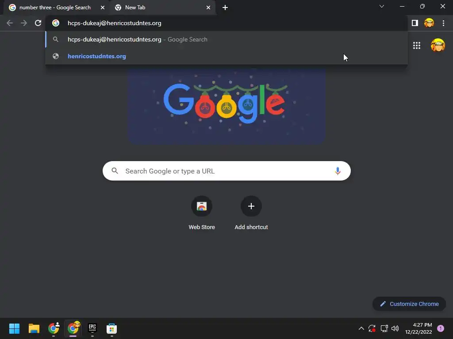Open the notification count badge
453x339 pixels.
(441, 328)
